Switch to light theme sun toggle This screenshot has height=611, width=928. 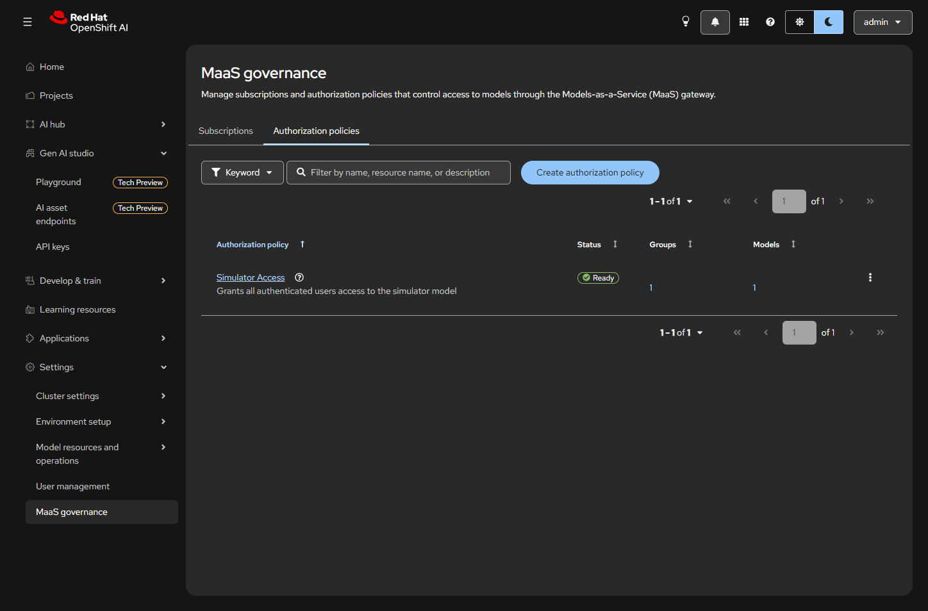click(800, 22)
